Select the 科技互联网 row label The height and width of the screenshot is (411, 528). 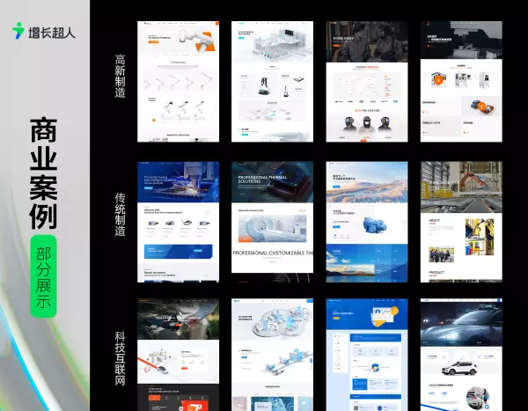tap(121, 358)
